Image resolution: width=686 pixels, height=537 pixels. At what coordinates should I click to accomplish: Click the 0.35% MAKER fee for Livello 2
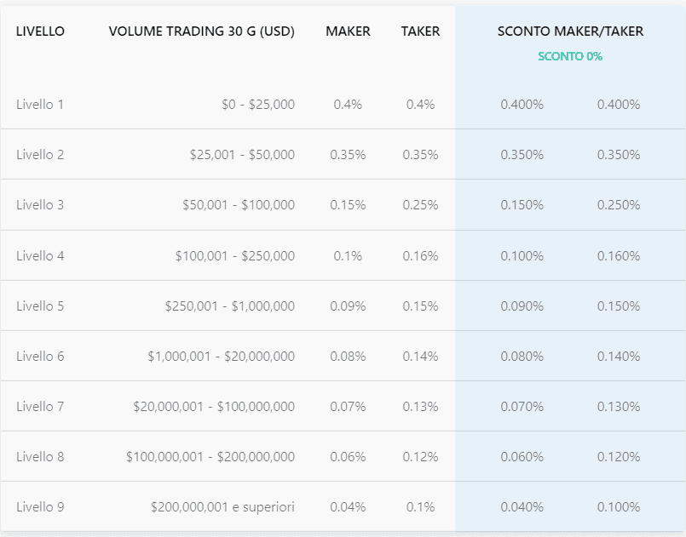pyautogui.click(x=348, y=155)
